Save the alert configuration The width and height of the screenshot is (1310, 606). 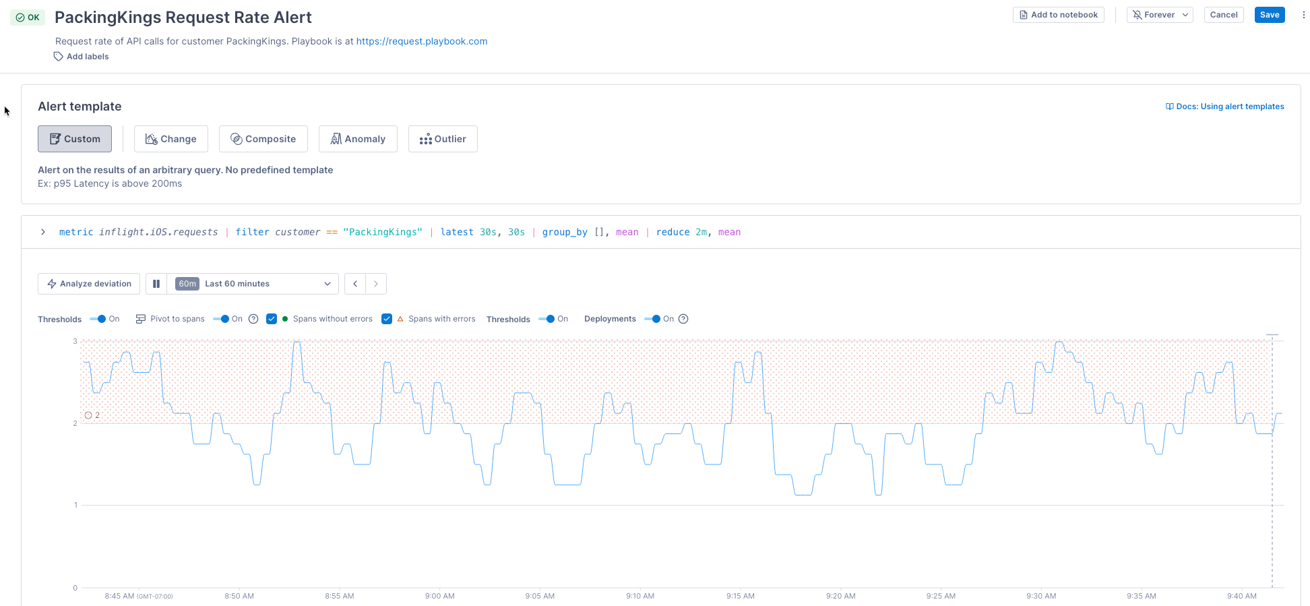coord(1269,15)
